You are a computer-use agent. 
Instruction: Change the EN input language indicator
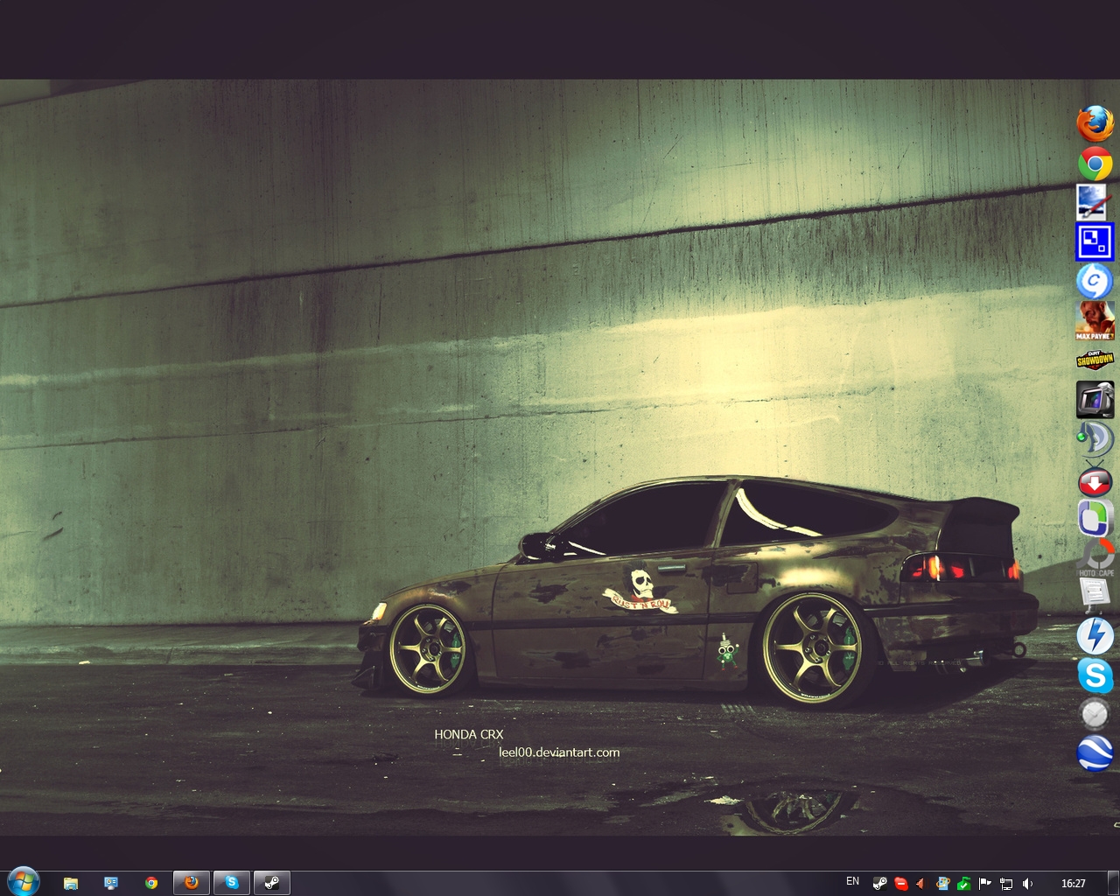coord(853,881)
